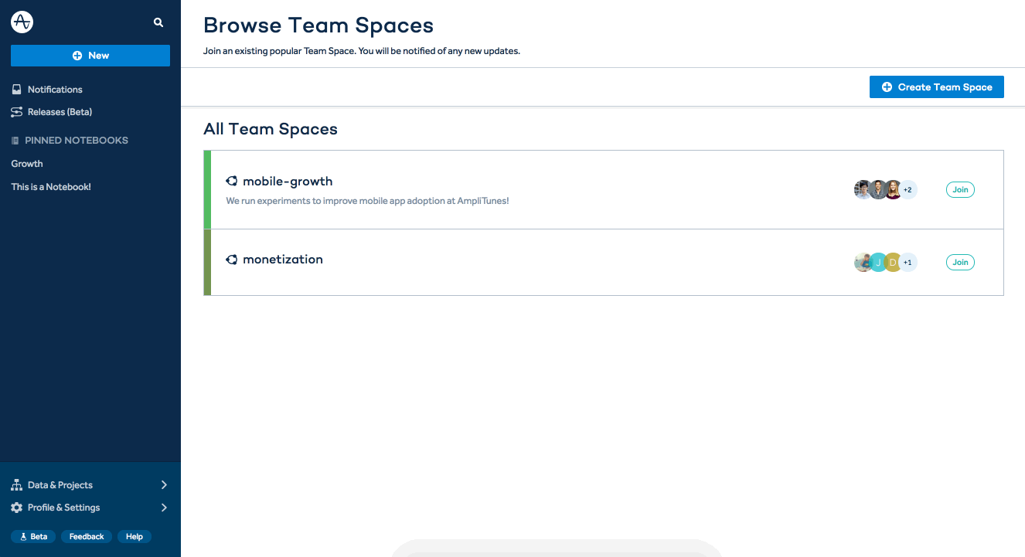Expand the Profile & Settings chevron
1025x557 pixels.
(x=164, y=508)
